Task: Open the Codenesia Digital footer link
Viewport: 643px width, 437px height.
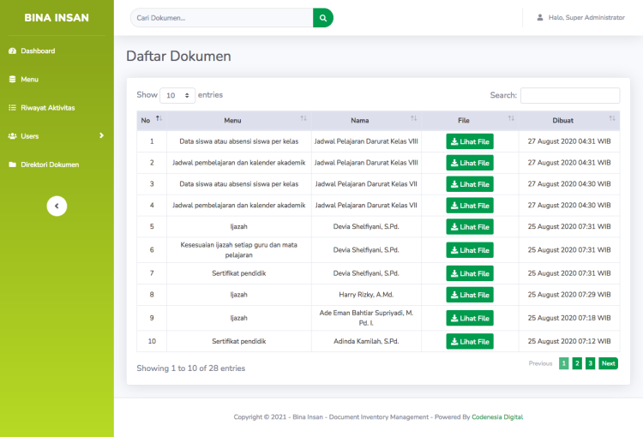Action: (497, 417)
